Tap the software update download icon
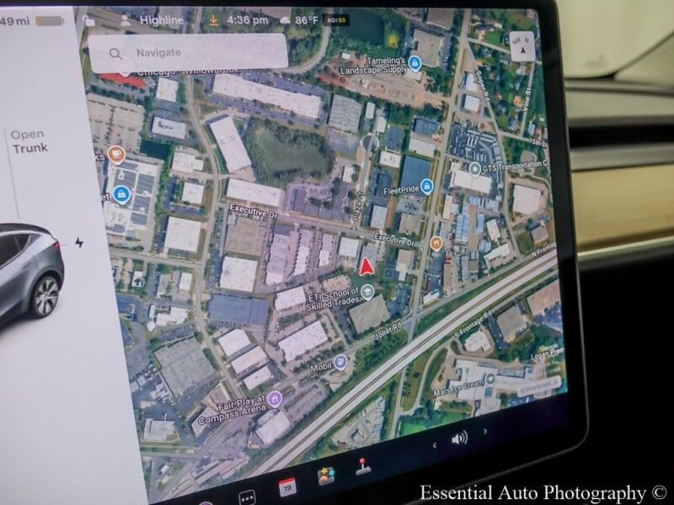The height and width of the screenshot is (505, 674). tap(214, 19)
